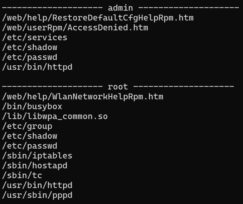The width and height of the screenshot is (243, 204).
Task: Click the WlanNetworkHelpRpm.htm path line
Action: pyautogui.click(x=82, y=96)
